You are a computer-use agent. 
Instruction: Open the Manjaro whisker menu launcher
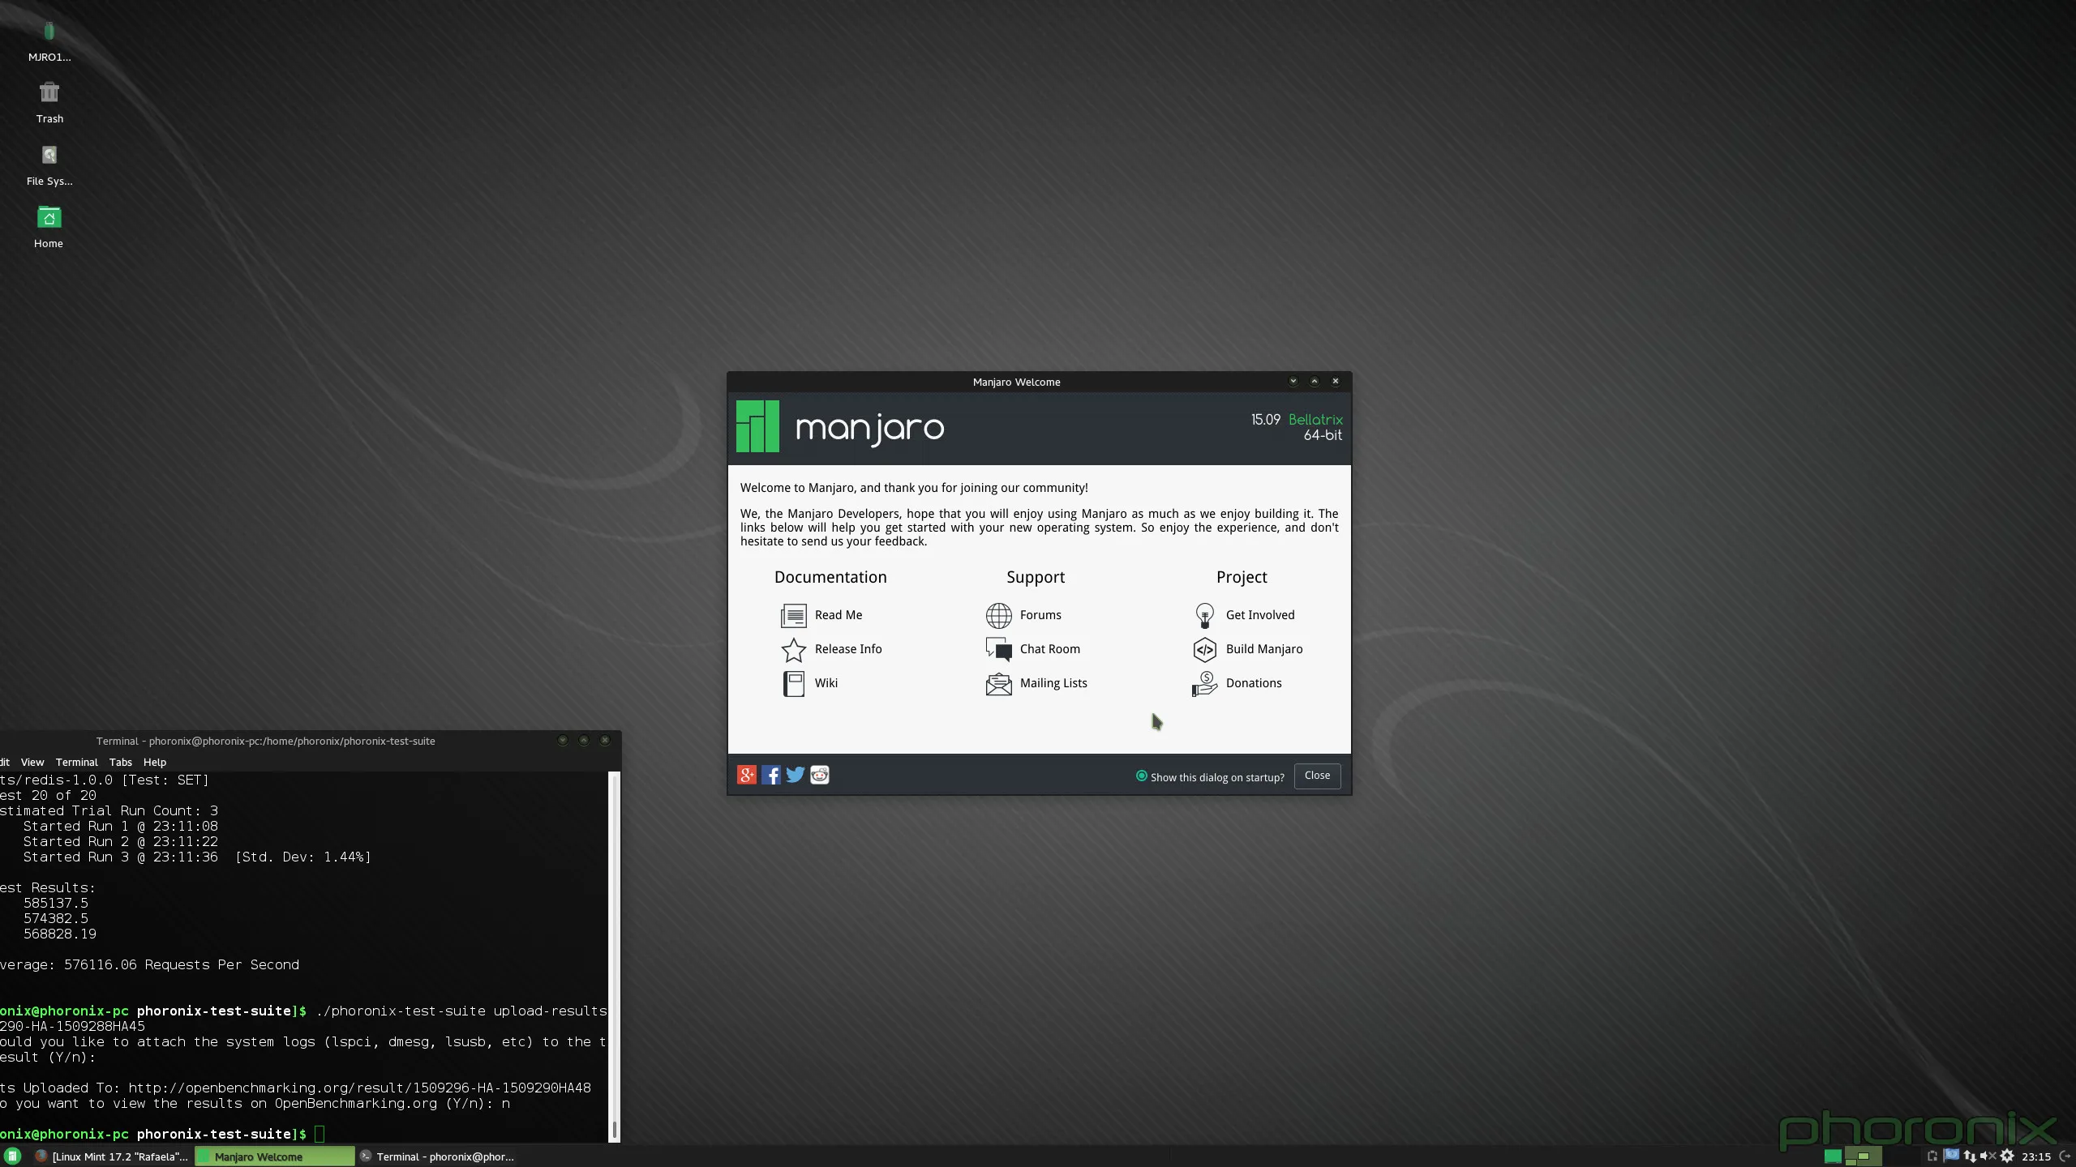[12, 1156]
